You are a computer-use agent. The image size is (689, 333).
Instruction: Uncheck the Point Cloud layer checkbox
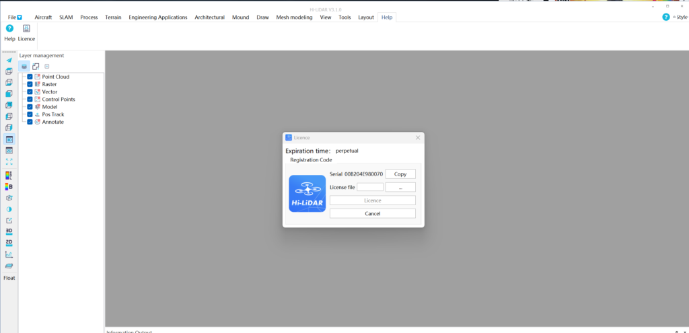30,77
